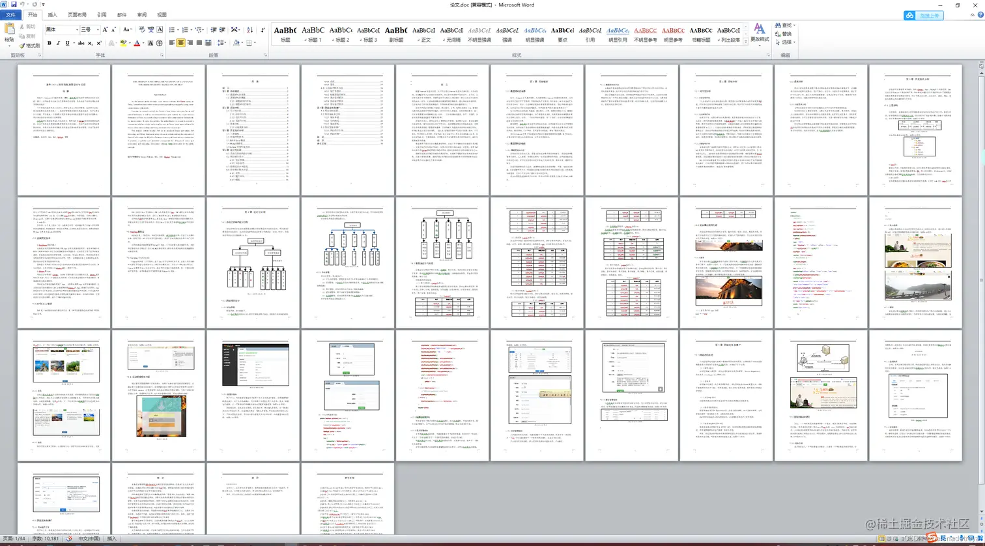985x546 pixels.
Task: Switch to the Review (审阅) tab
Action: point(142,14)
